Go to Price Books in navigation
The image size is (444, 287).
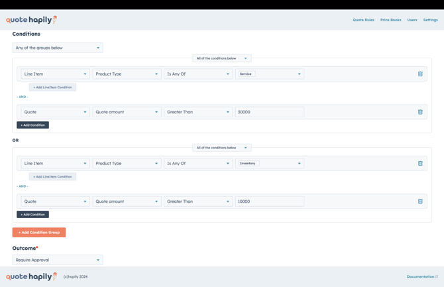pos(390,20)
